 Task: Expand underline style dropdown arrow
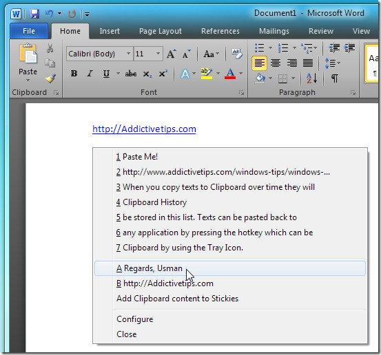(x=118, y=74)
